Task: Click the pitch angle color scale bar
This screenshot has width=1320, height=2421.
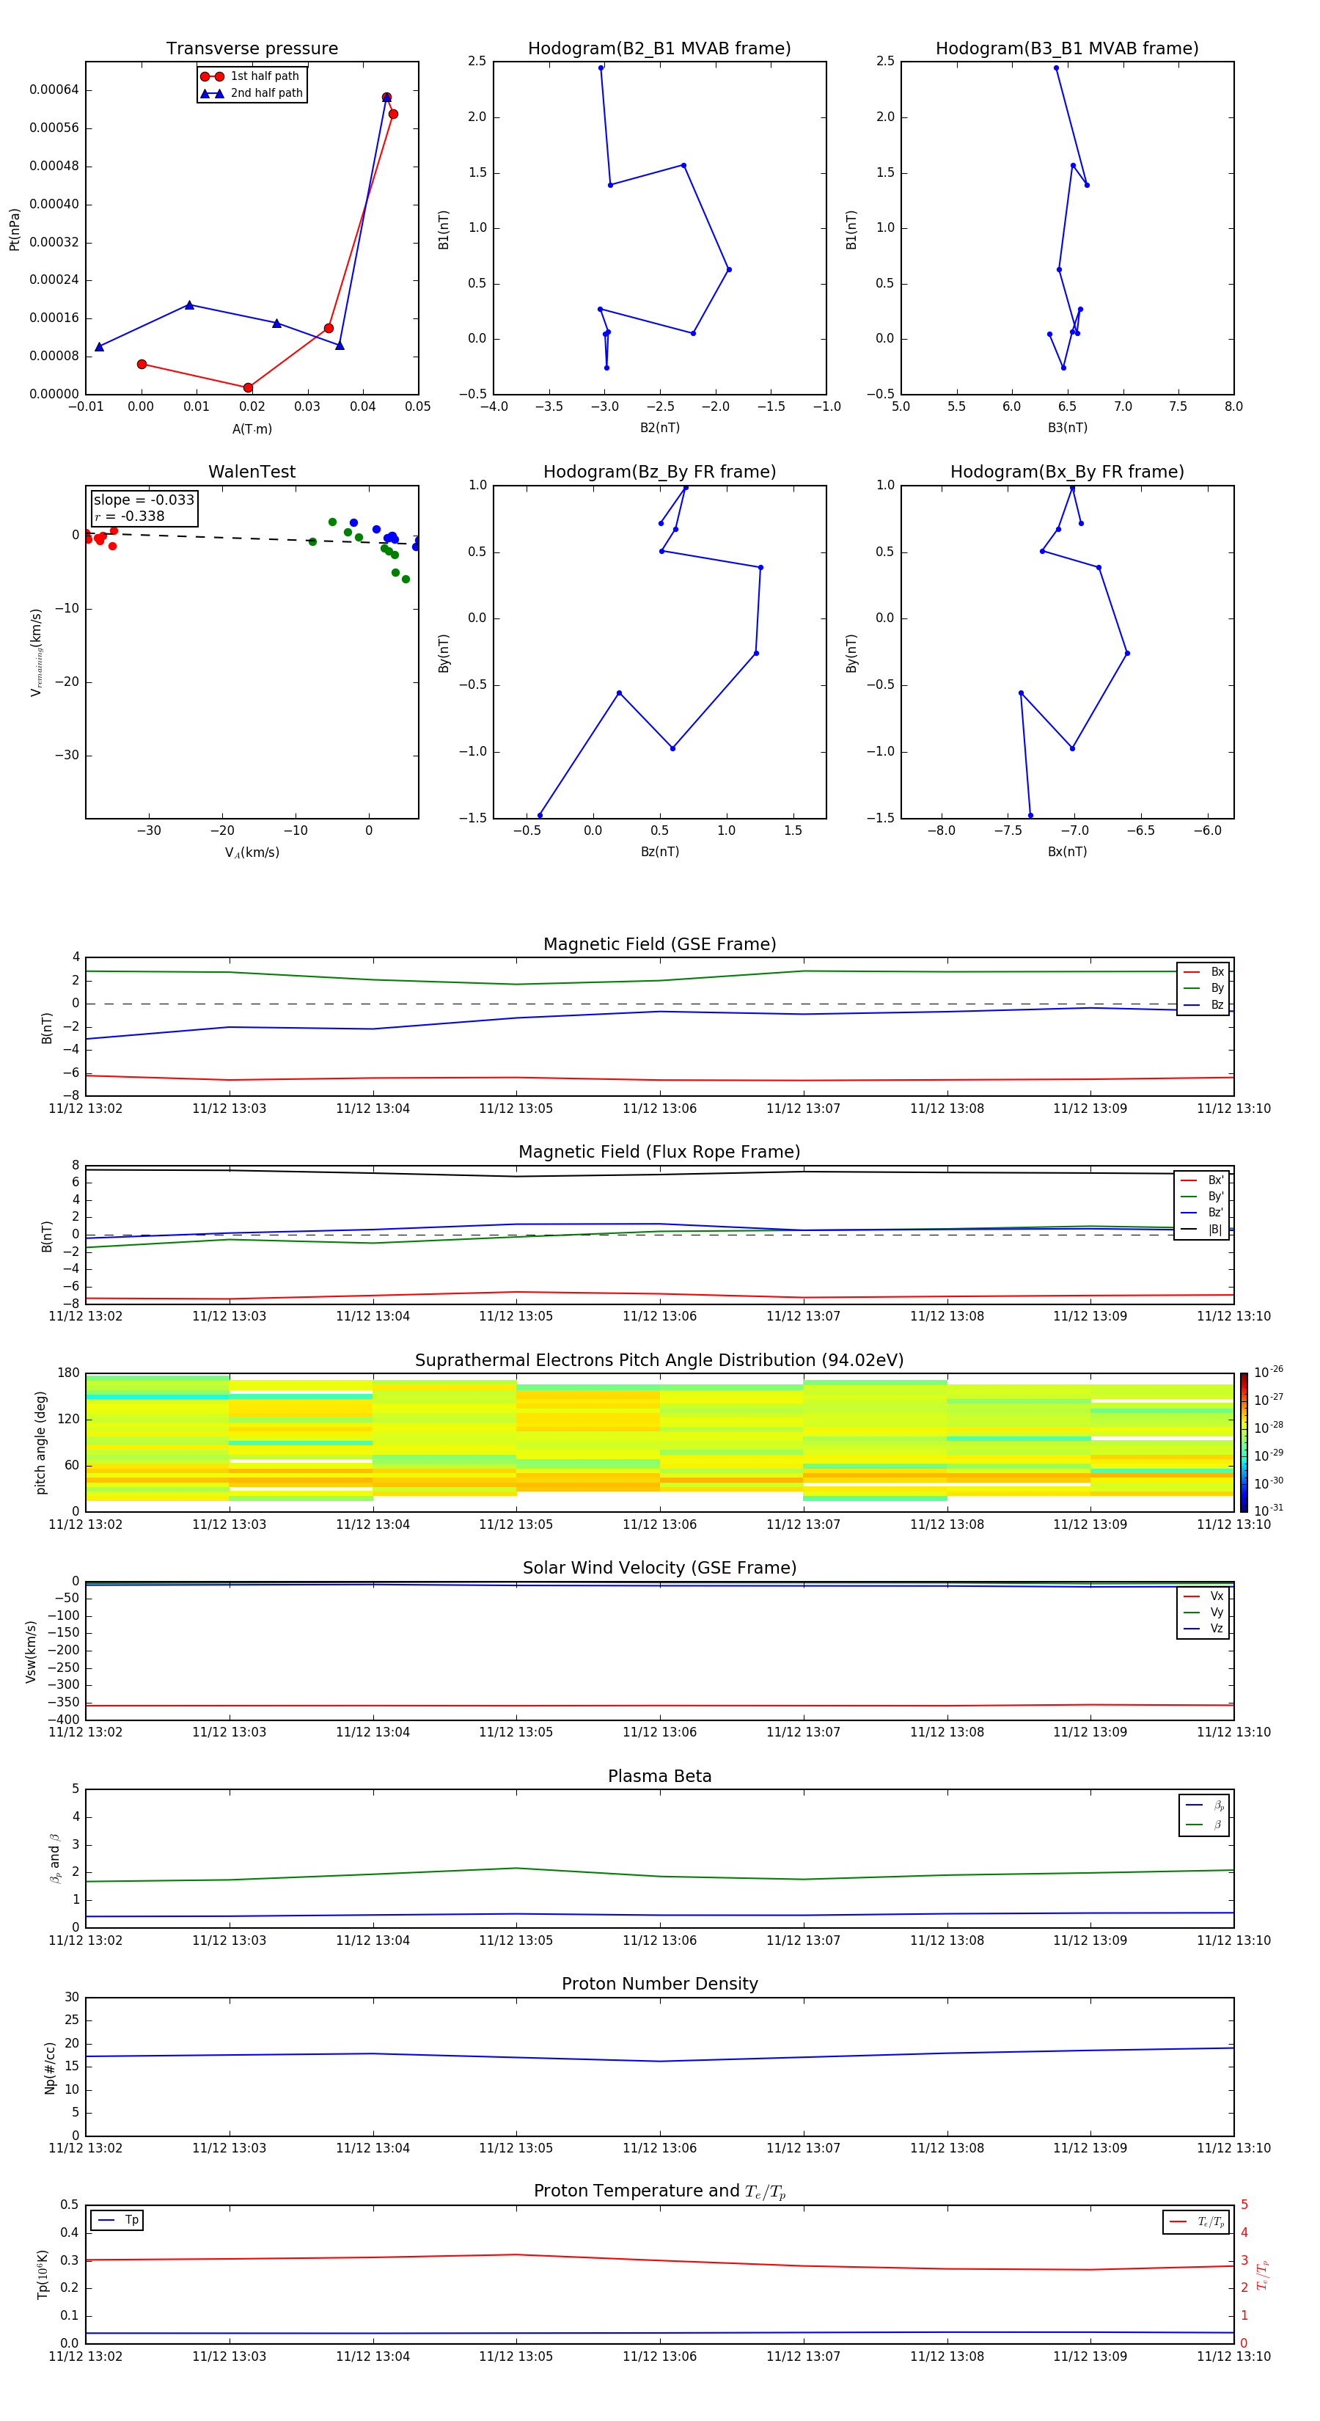Action: point(1243,1442)
